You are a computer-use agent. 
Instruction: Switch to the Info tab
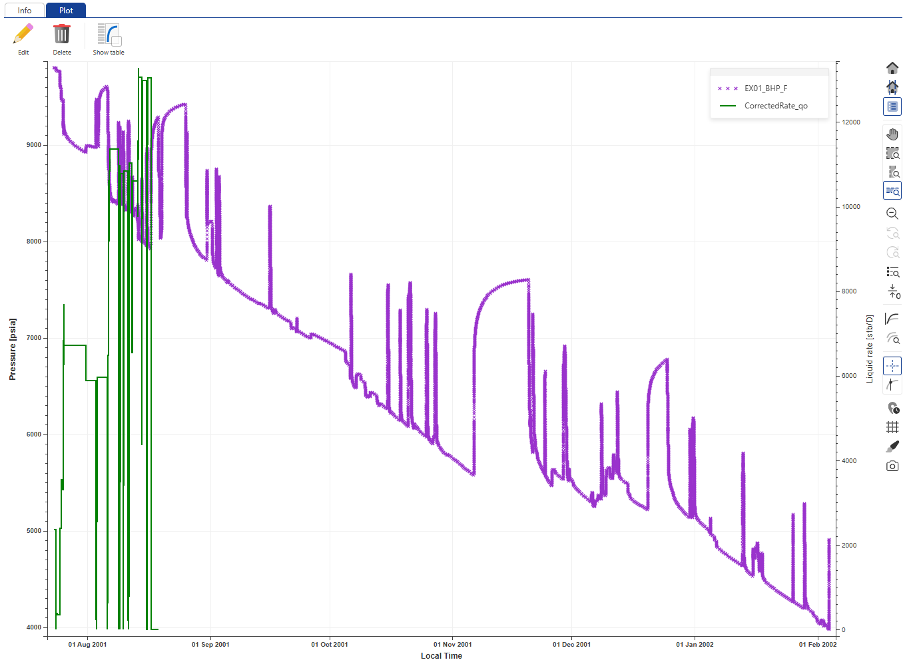click(25, 11)
